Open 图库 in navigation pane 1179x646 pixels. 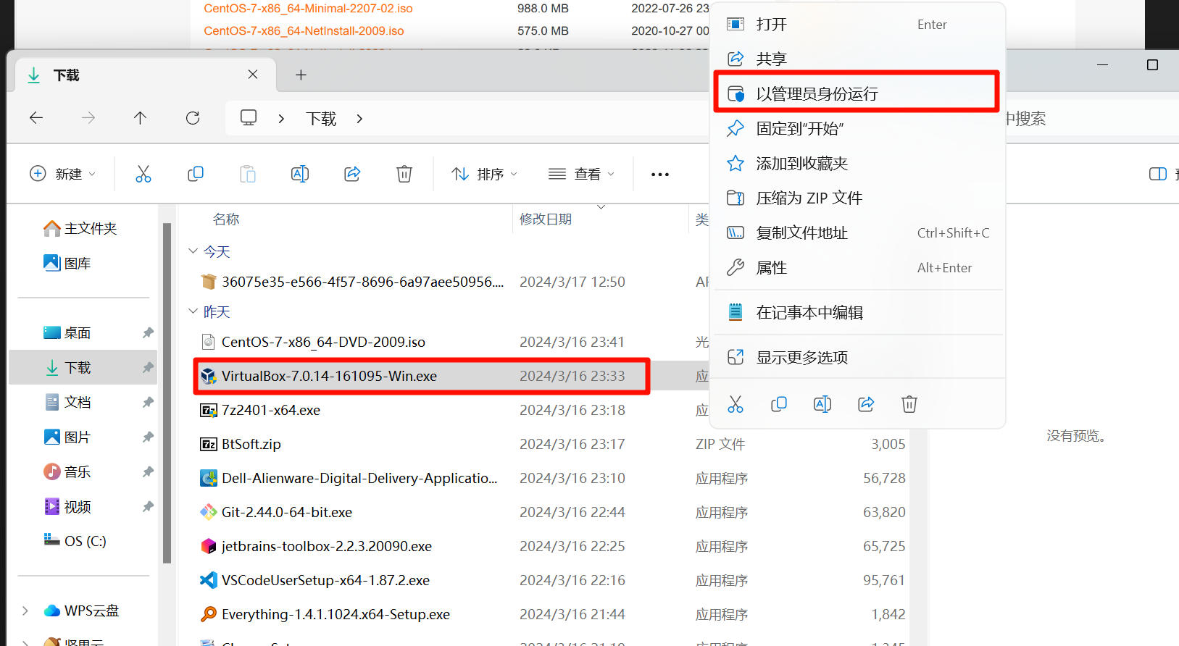click(x=67, y=263)
